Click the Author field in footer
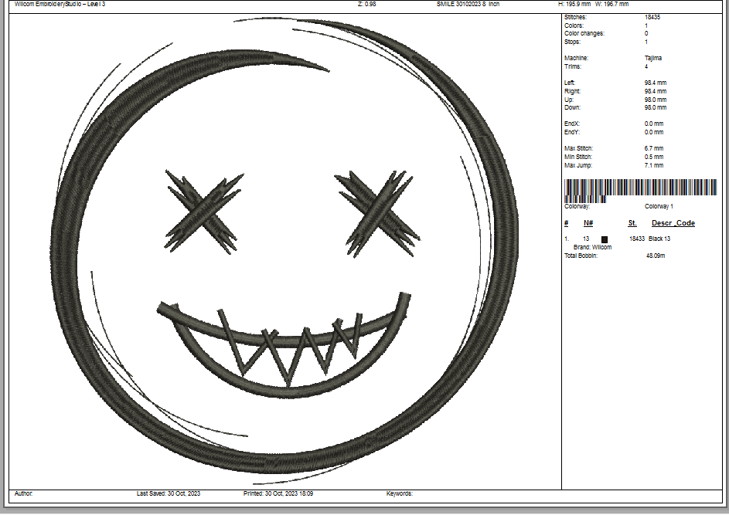Viewport: 729px width, 515px height. (24, 493)
